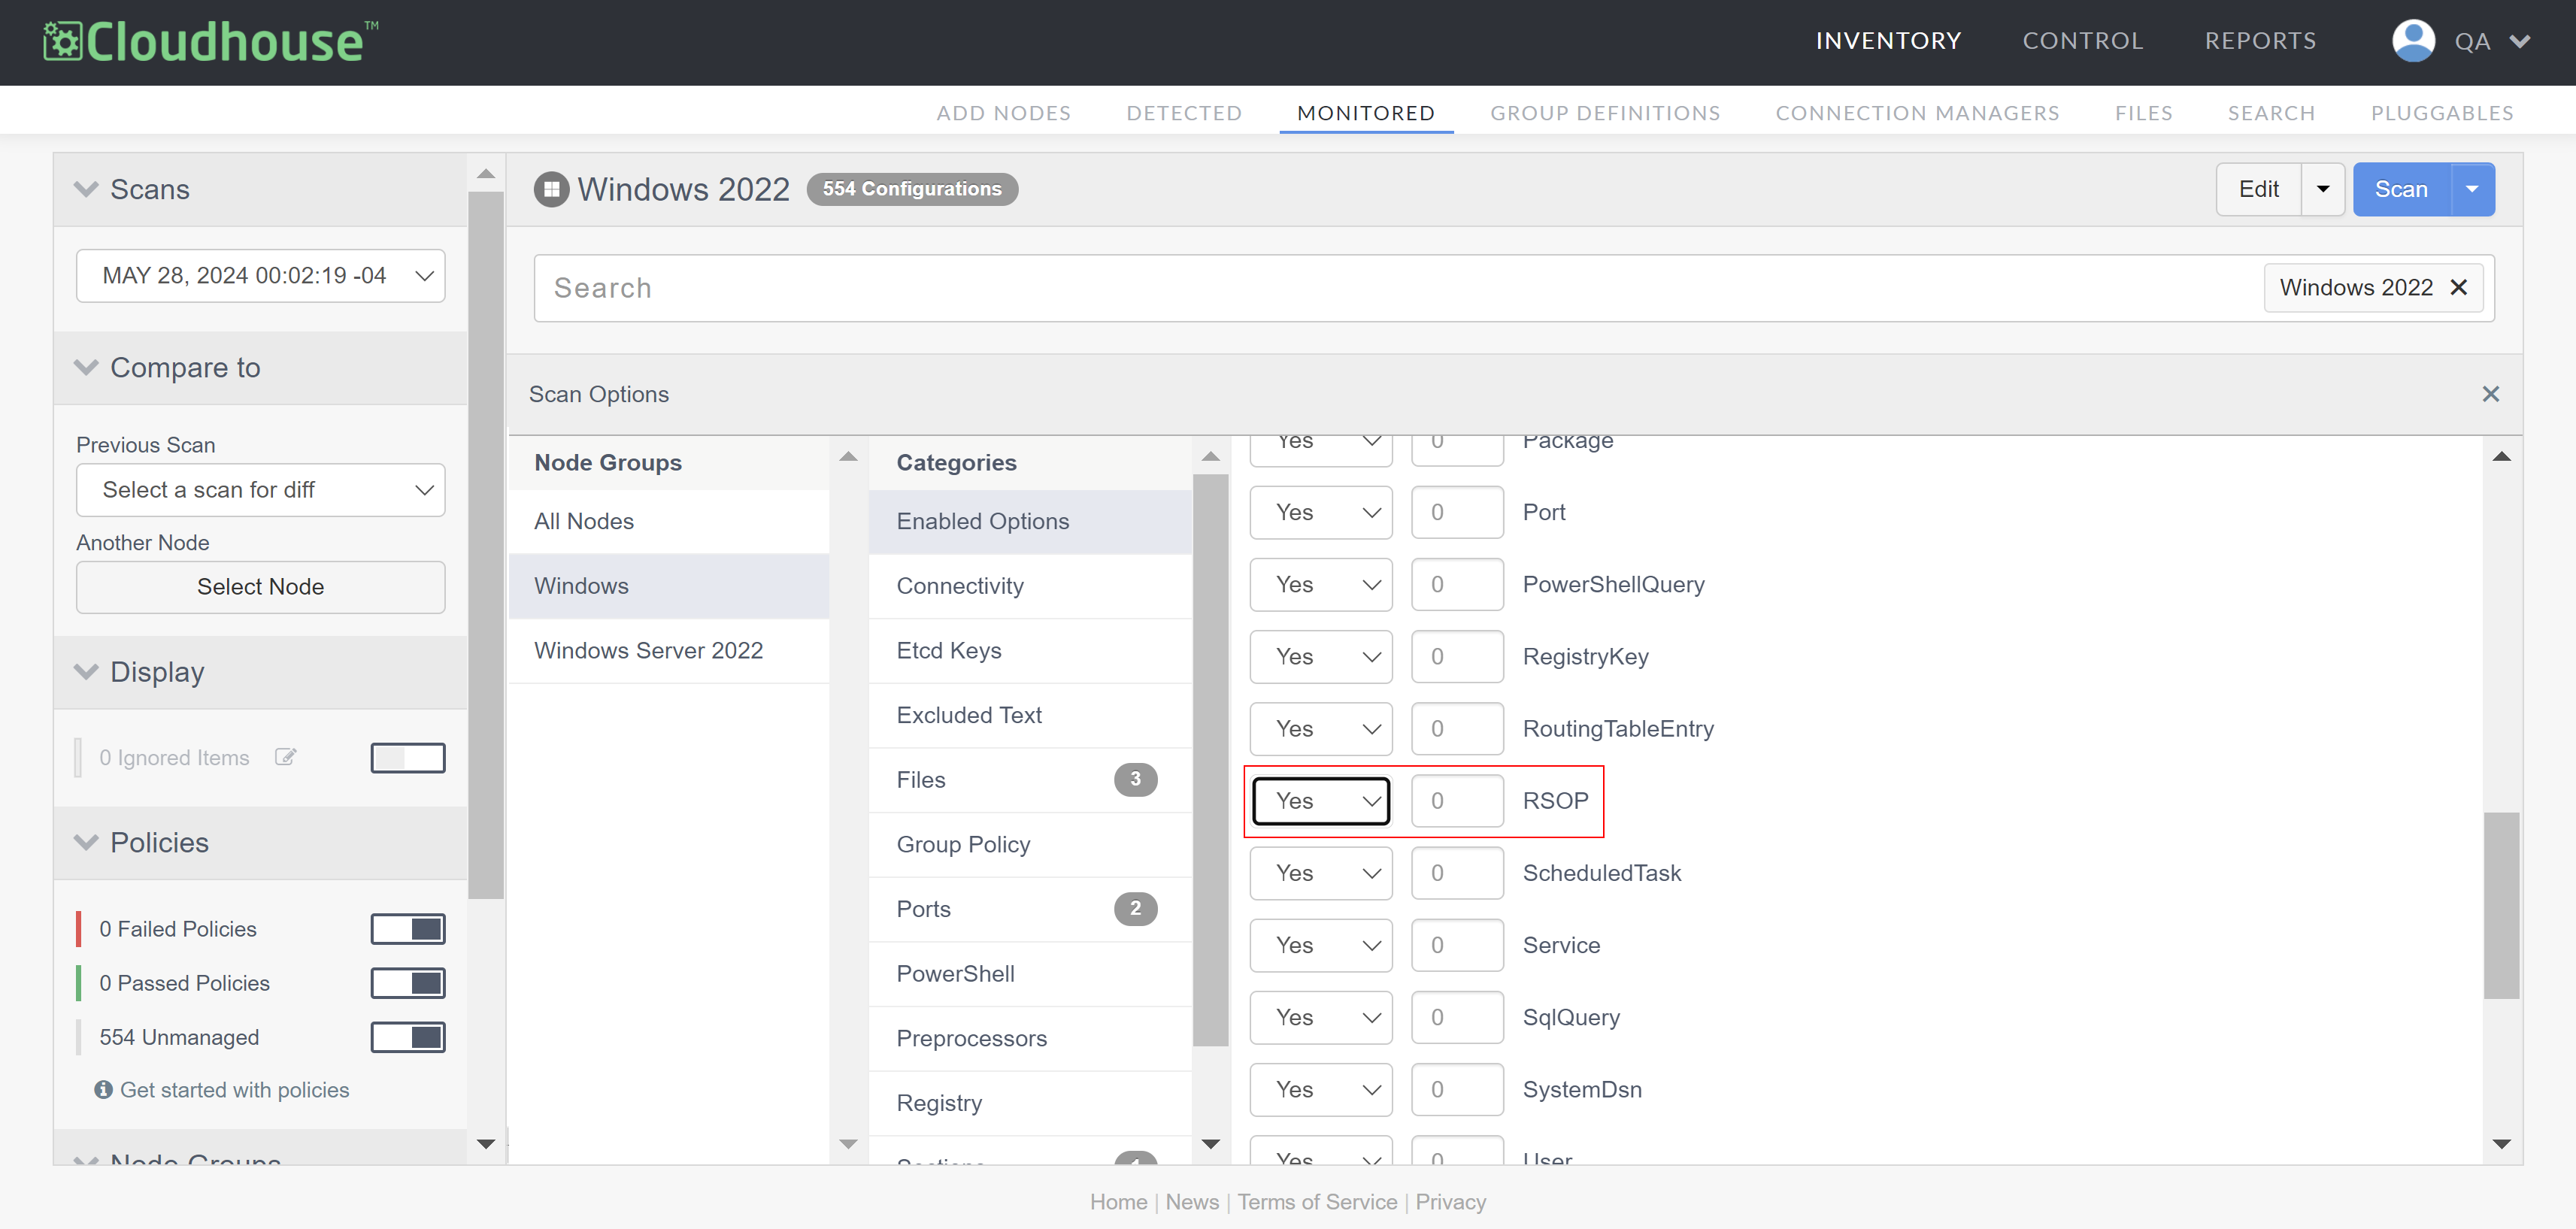Click the Windows 2022 node OS icon
This screenshot has height=1229, width=2576.
tap(551, 189)
